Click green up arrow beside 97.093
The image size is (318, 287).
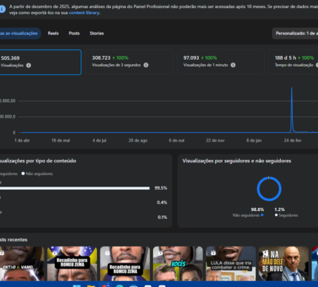[x=202, y=58]
